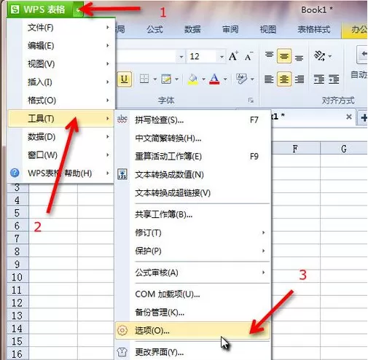The width and height of the screenshot is (368, 360).
Task: Expand the 修订(T) submenu
Action: [193, 232]
